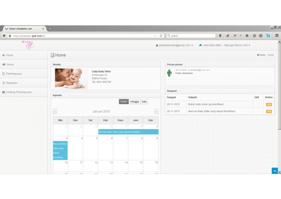
Task: Open the browser hamburger menu
Action: tap(277, 36)
